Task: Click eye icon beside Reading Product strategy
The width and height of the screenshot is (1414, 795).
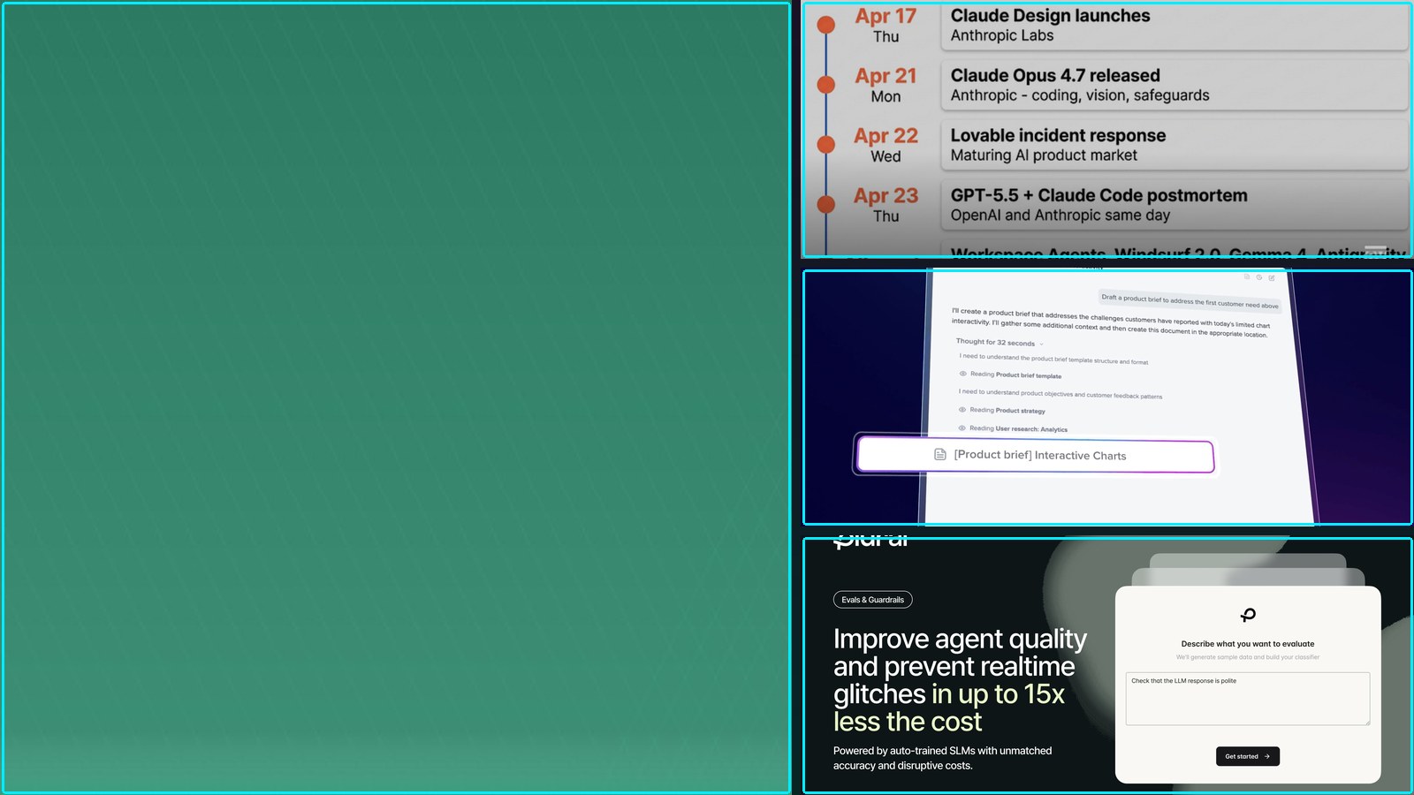Action: coord(962,410)
